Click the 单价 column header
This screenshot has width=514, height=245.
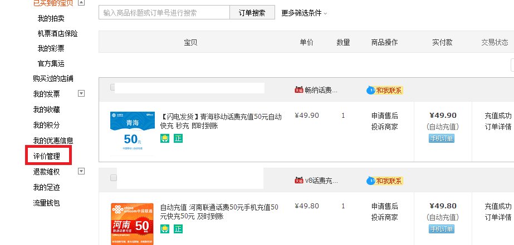306,42
